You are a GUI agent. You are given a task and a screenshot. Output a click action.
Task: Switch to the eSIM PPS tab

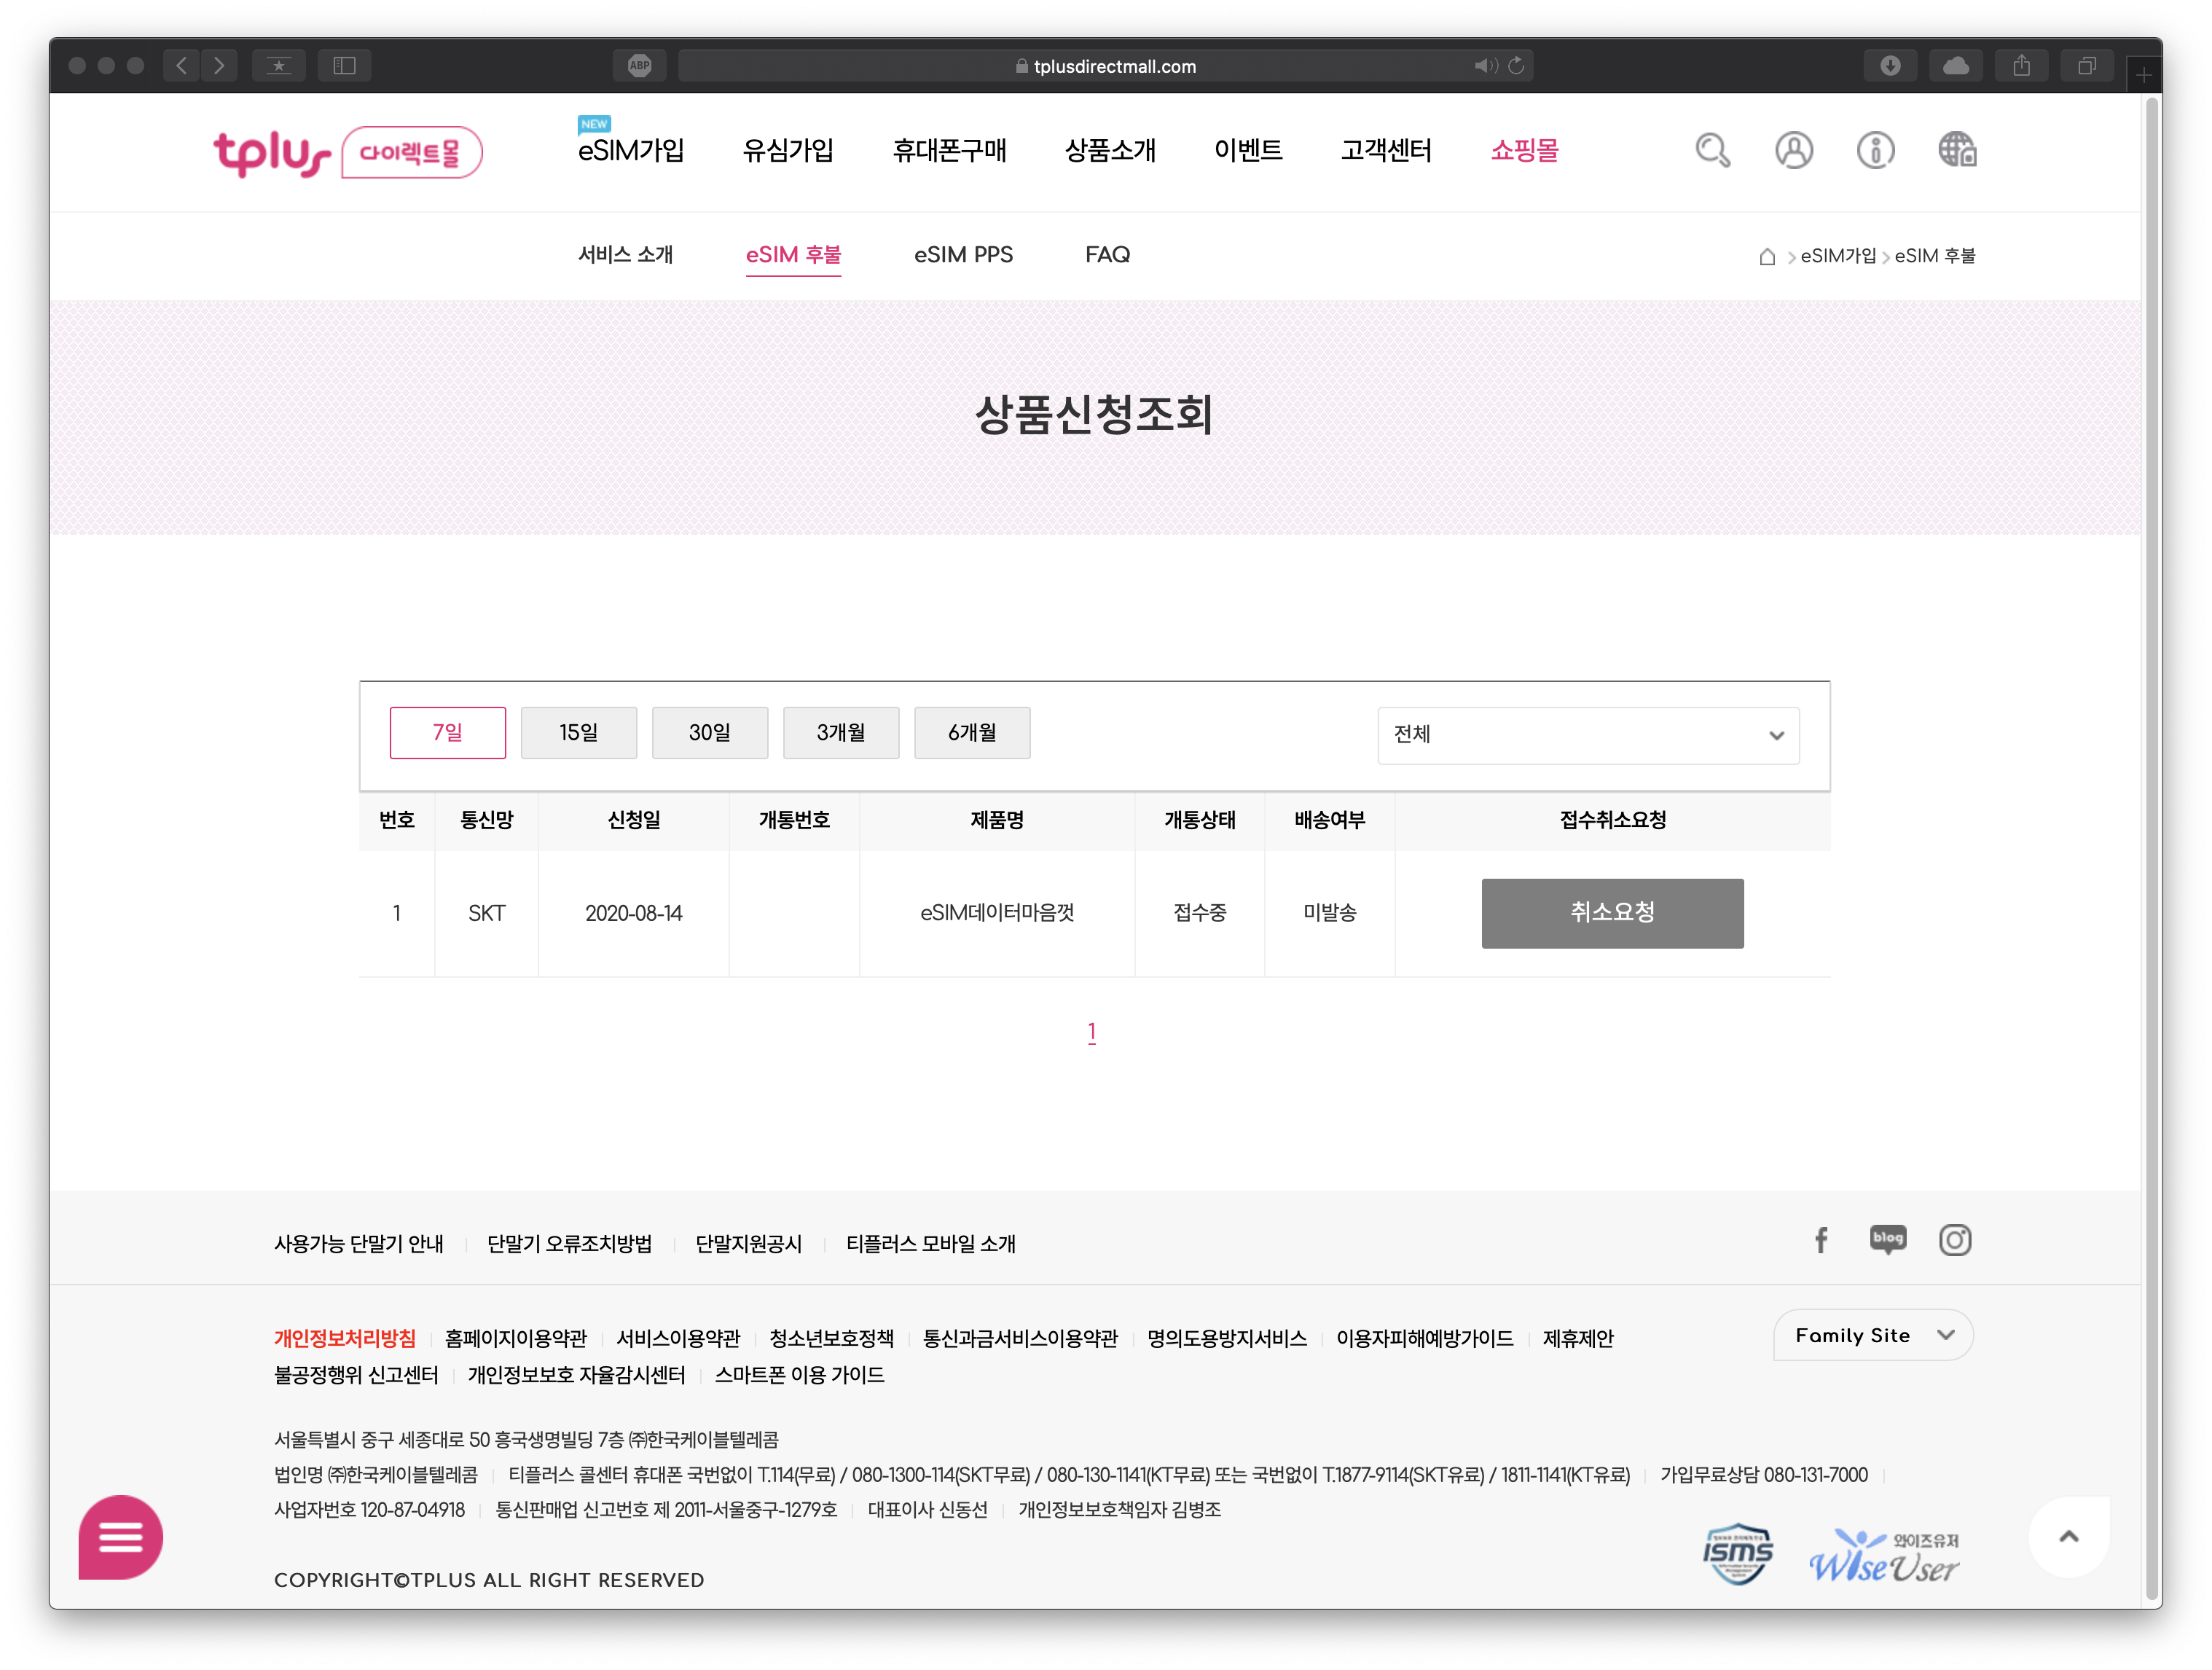pyautogui.click(x=963, y=255)
